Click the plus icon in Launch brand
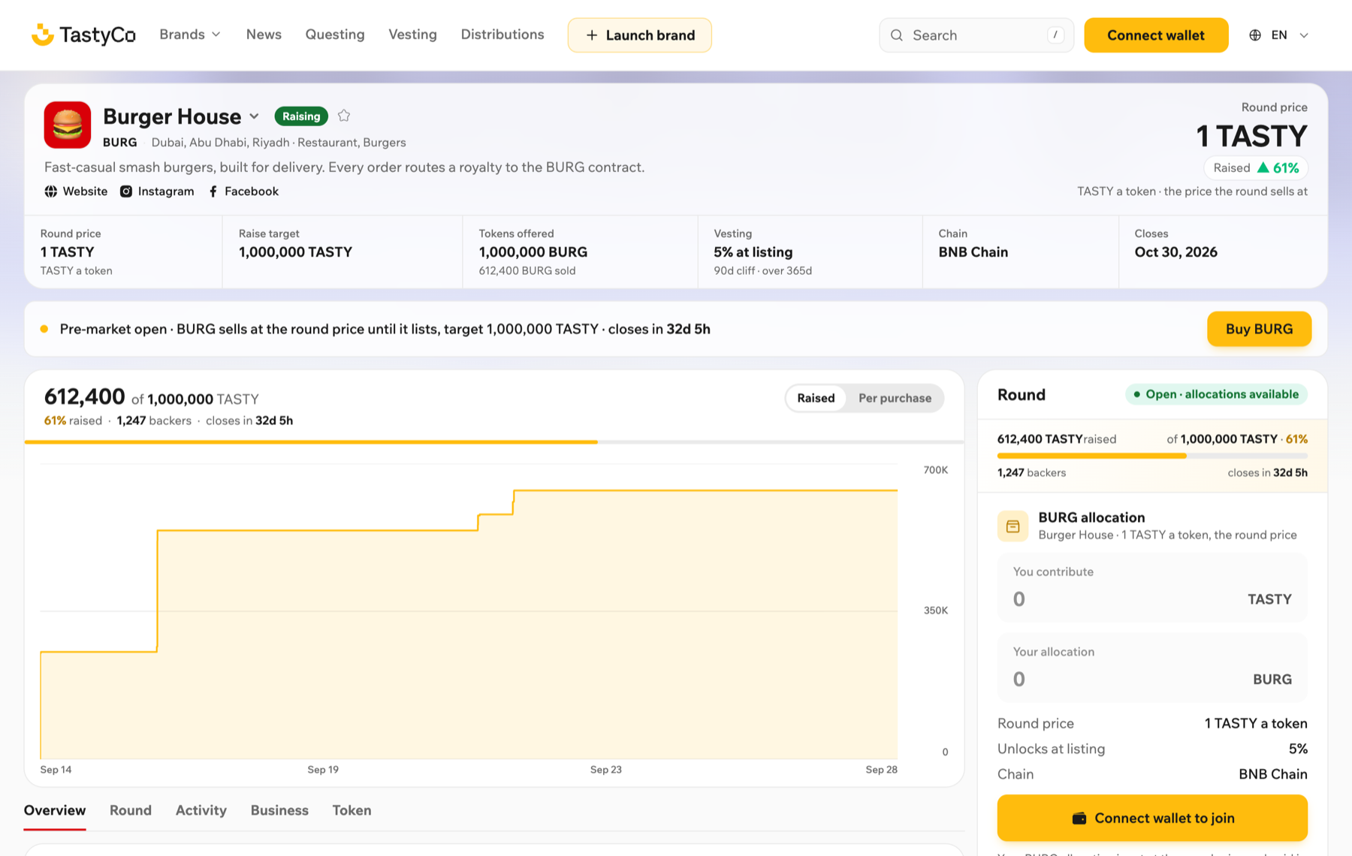Image resolution: width=1352 pixels, height=856 pixels. coord(592,35)
